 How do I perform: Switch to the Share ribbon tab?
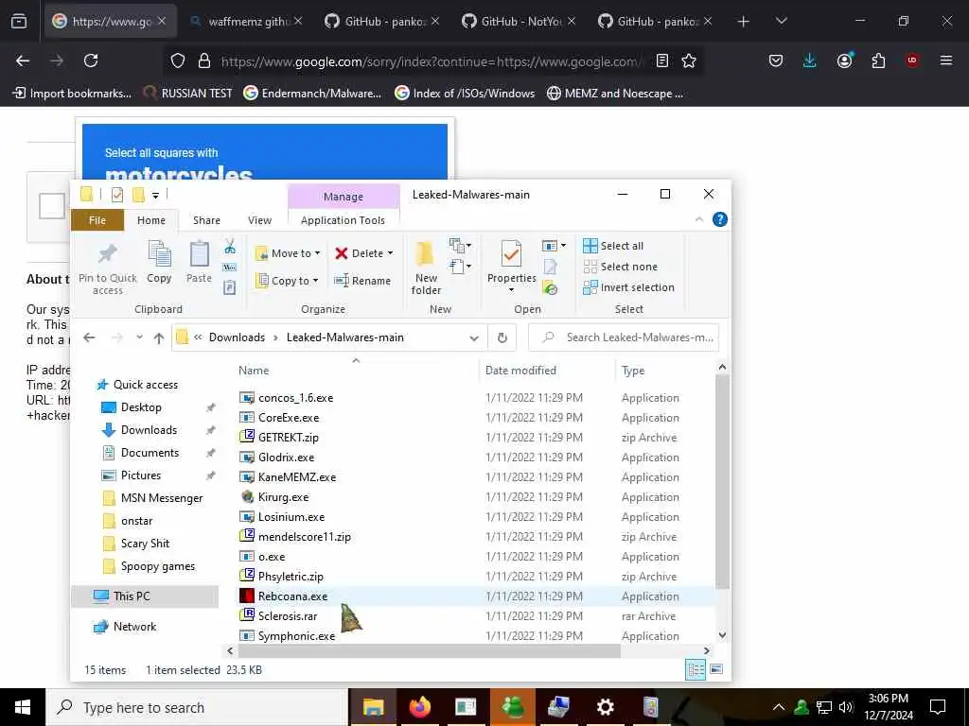(x=206, y=220)
